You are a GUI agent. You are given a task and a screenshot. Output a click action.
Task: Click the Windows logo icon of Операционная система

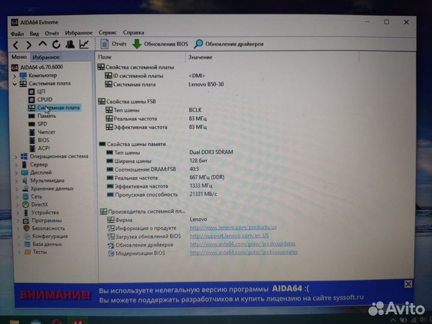pos(24,157)
